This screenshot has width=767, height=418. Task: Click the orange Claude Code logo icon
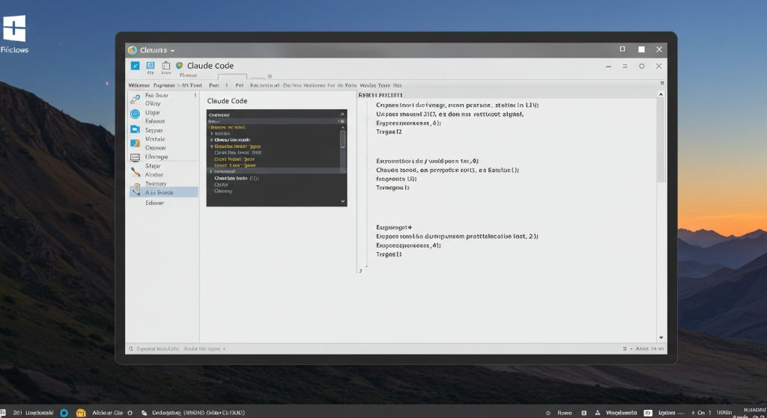179,66
